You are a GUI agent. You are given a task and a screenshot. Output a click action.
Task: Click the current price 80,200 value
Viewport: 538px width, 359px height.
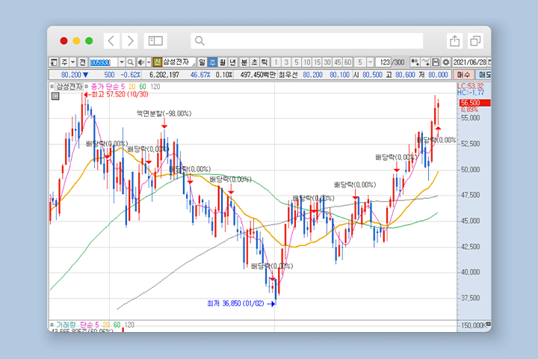71,75
